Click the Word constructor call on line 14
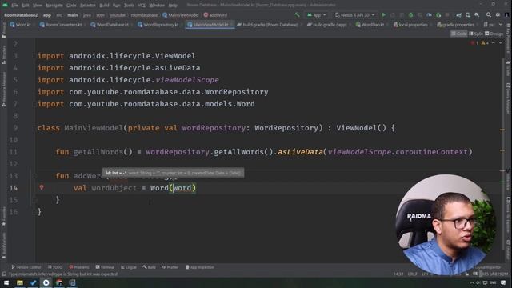This screenshot has width=512, height=288. [x=159, y=188]
